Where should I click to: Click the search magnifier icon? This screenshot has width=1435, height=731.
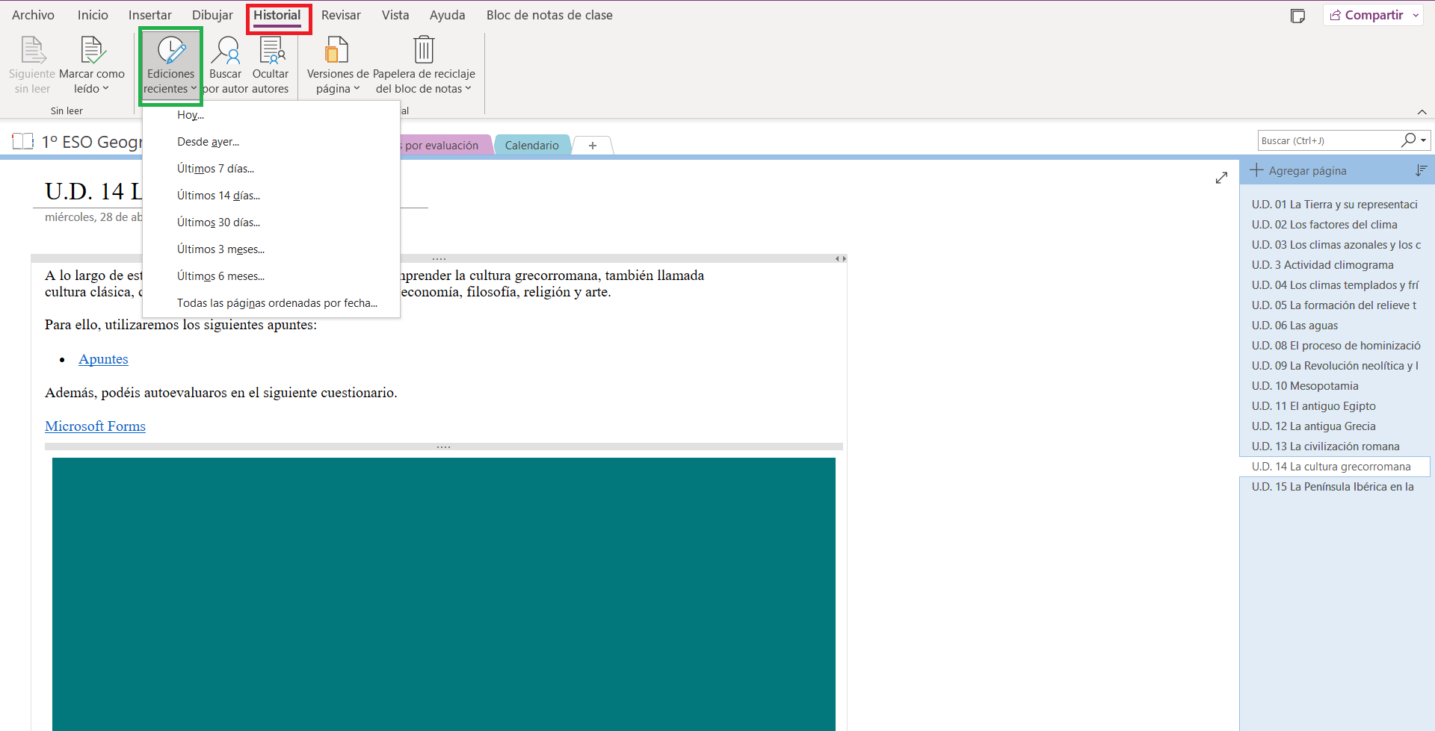(1408, 140)
